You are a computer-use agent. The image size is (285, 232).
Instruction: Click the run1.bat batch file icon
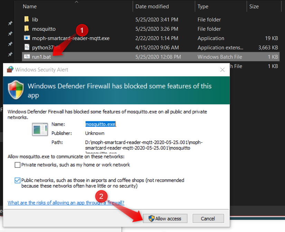coord(27,57)
